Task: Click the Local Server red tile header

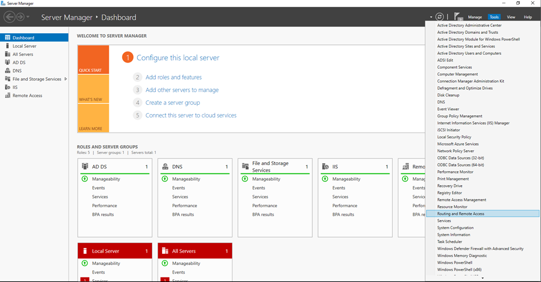Action: pos(115,251)
